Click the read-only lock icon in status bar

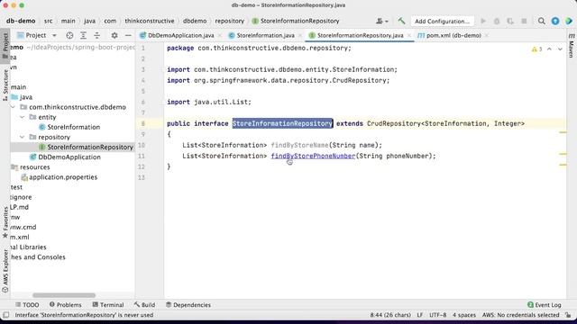click(x=569, y=315)
